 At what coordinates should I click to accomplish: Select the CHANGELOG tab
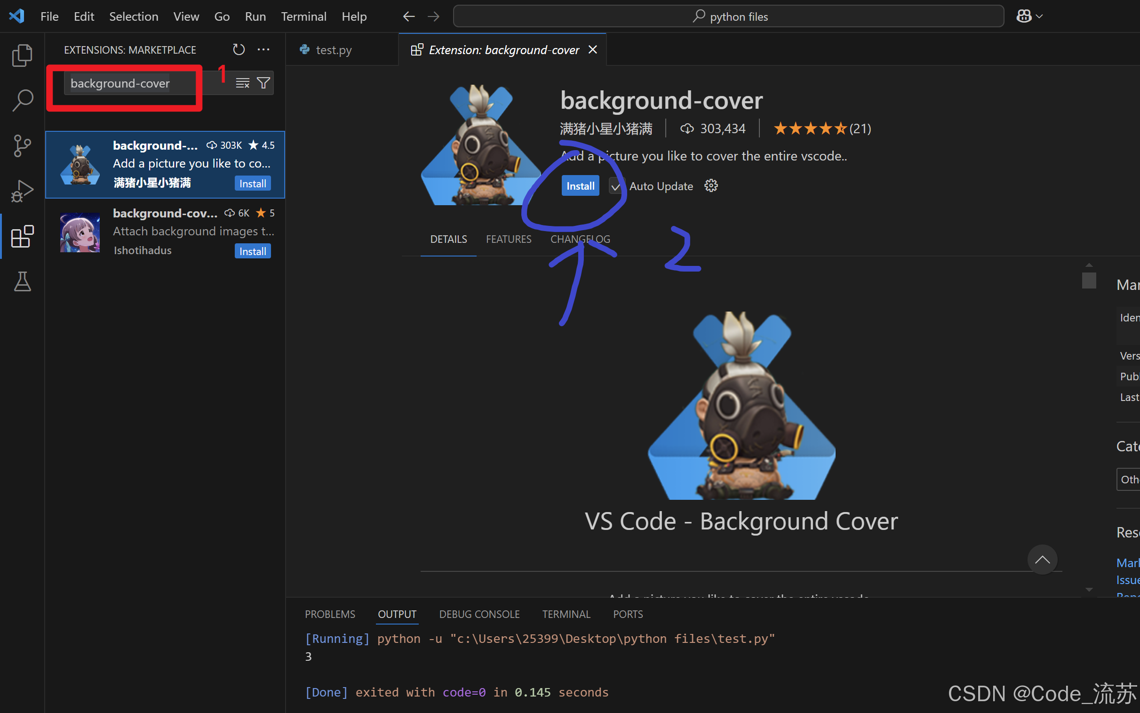coord(580,239)
